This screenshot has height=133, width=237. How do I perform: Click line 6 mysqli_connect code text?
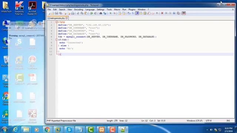(107, 37)
